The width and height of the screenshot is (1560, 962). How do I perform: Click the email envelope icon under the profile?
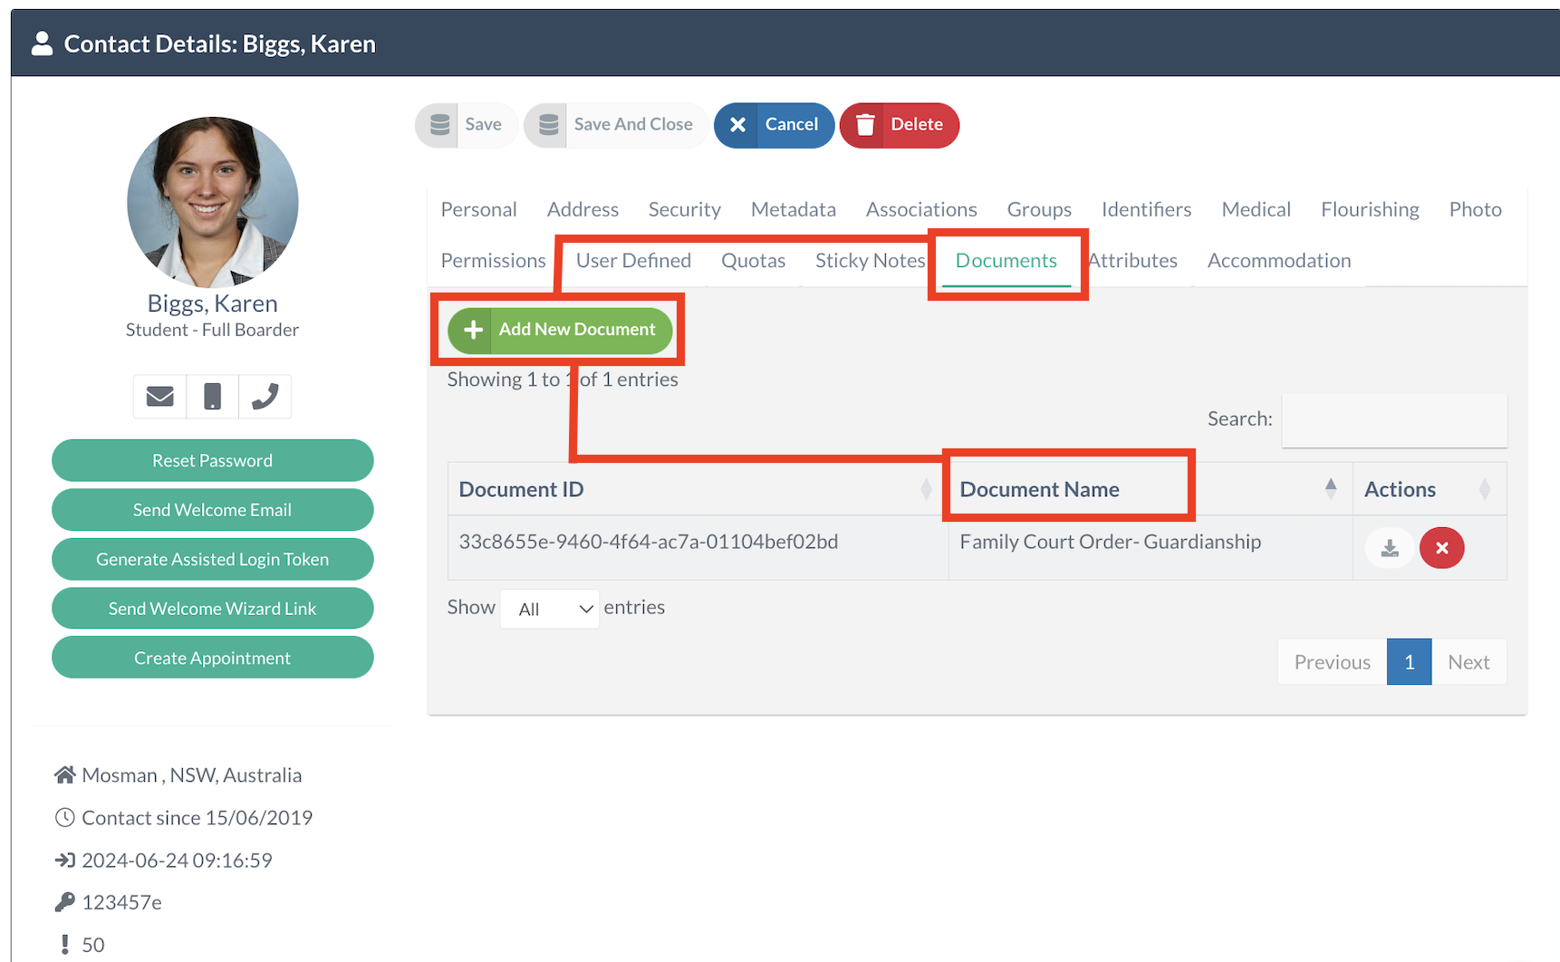pyautogui.click(x=160, y=397)
